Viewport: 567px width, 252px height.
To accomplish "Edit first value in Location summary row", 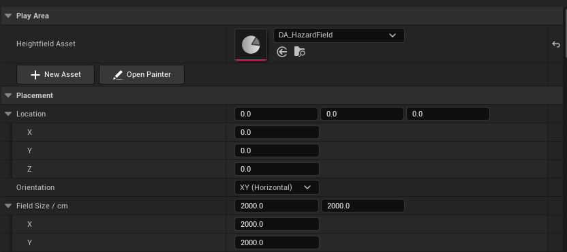I will click(276, 114).
